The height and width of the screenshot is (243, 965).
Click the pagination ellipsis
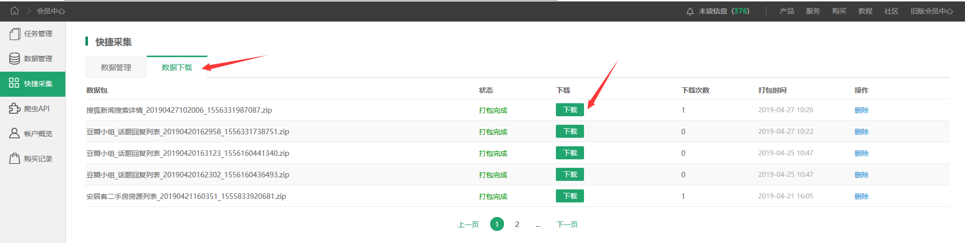point(538,225)
